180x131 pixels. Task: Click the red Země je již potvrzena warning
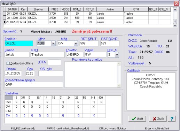(92, 31)
